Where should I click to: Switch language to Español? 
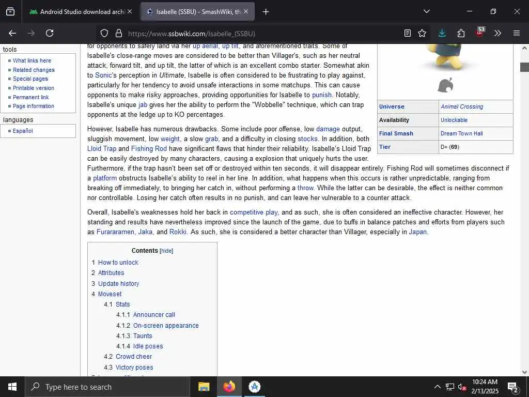[x=23, y=131]
